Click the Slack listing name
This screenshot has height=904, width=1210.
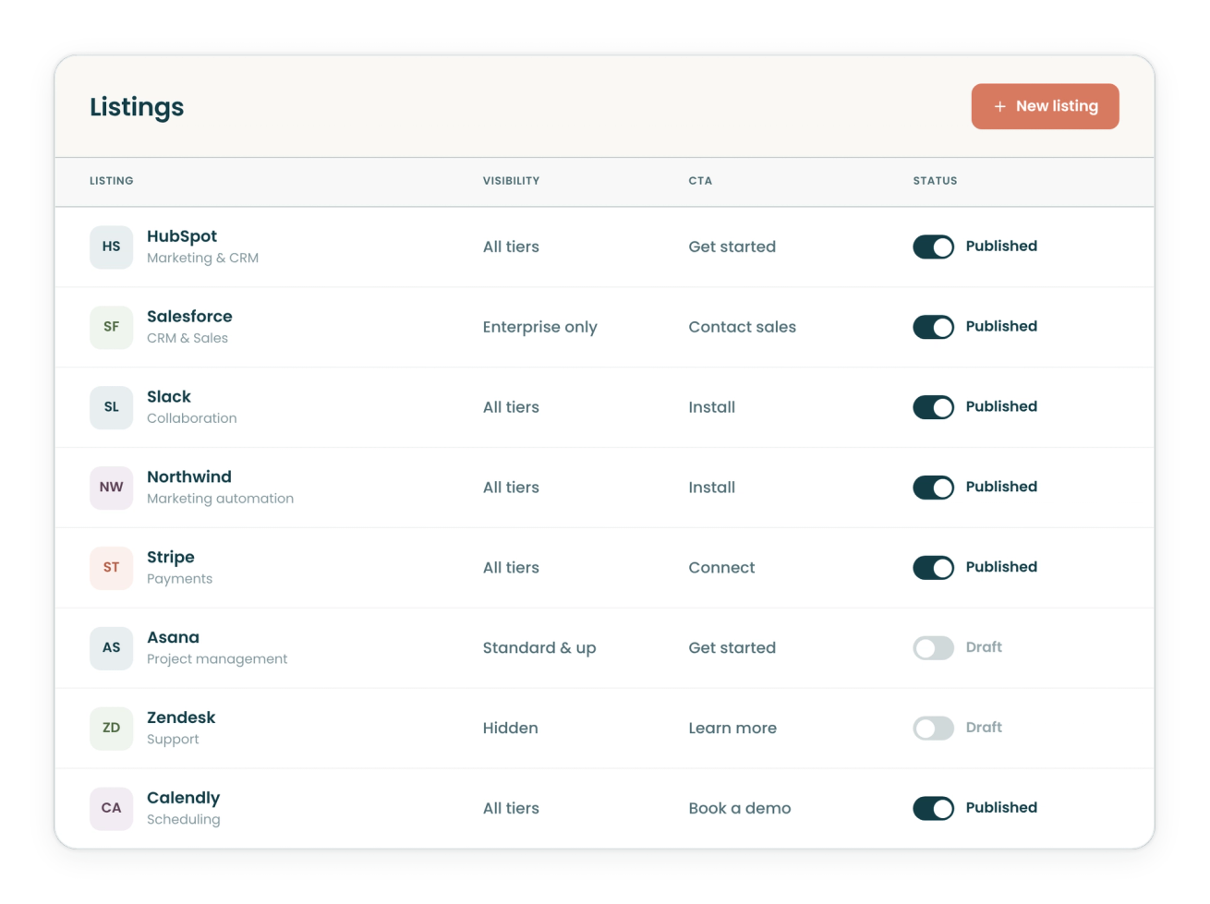click(169, 397)
